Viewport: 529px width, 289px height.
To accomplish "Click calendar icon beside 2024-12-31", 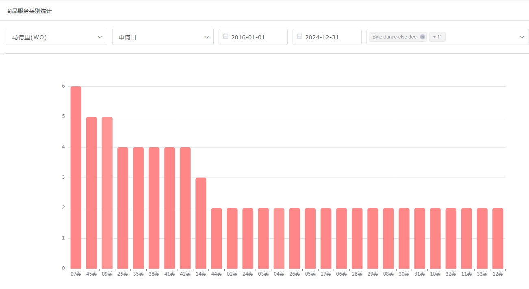I will coord(299,36).
